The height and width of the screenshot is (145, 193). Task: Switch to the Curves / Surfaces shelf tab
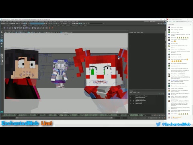pyautogui.click(x=7, y=26)
